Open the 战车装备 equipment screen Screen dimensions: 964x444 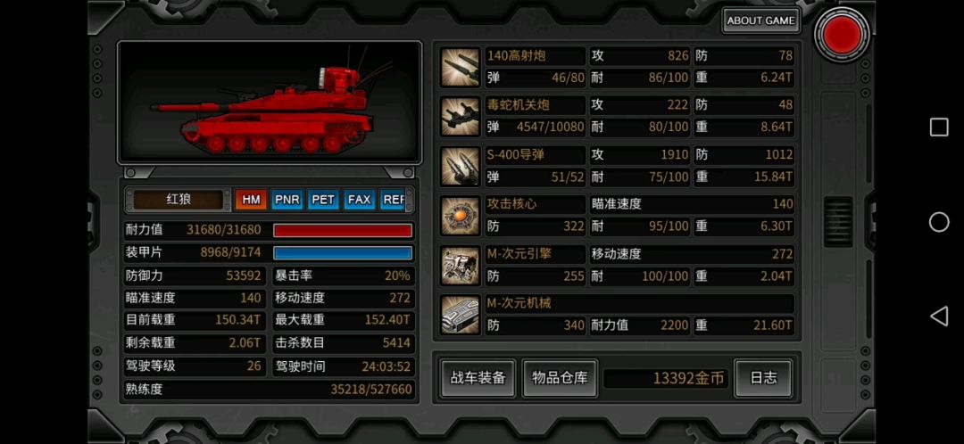pos(478,378)
